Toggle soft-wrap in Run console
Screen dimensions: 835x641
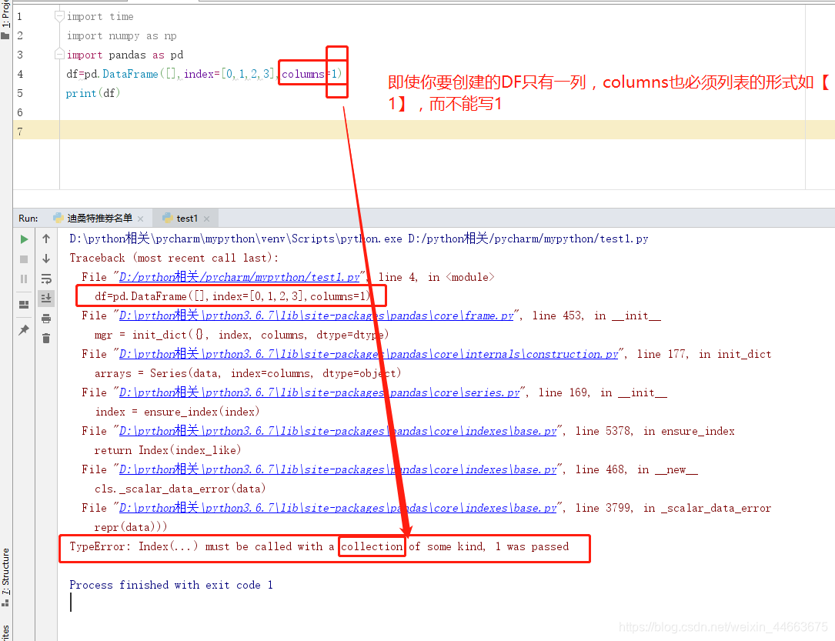click(46, 279)
